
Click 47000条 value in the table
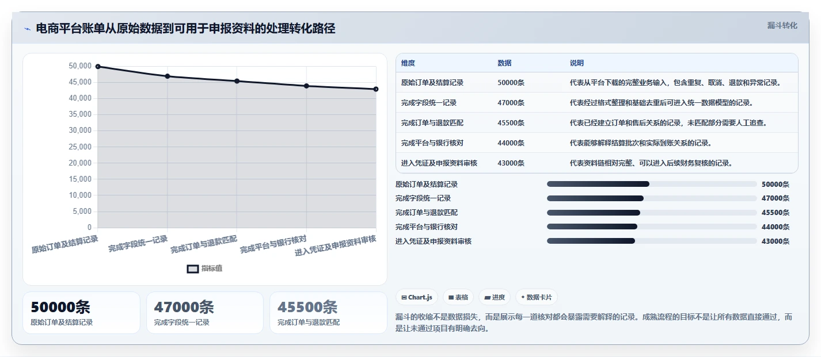(511, 103)
